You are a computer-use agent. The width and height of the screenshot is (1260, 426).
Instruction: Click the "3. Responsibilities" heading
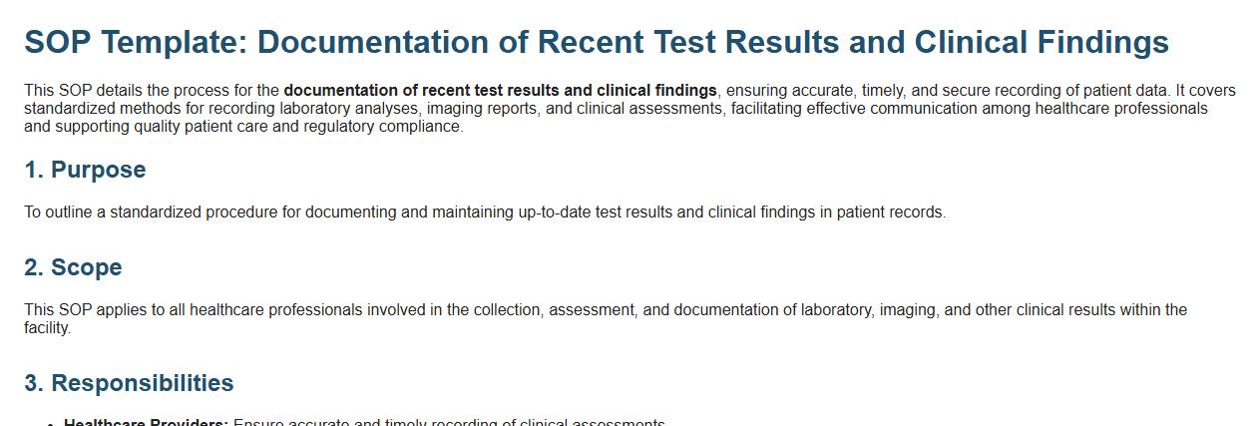[x=129, y=383]
